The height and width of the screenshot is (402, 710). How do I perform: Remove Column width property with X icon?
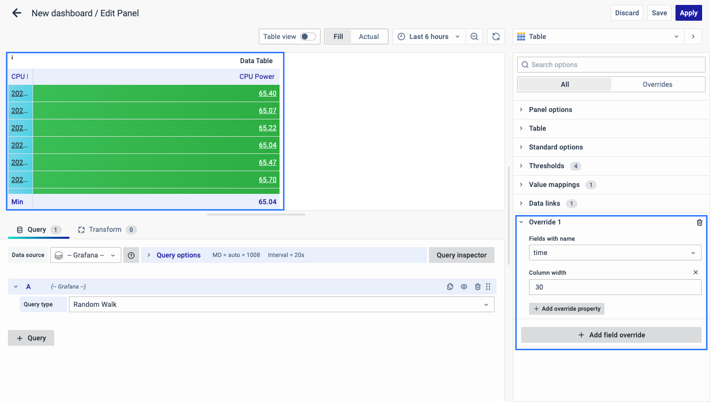pos(696,272)
